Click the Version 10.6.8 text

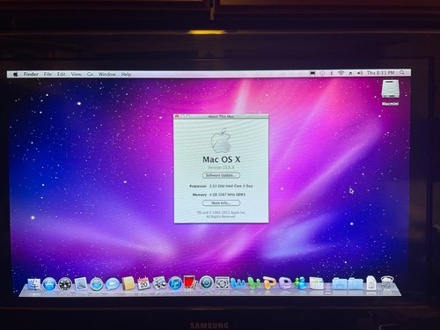coord(221,167)
